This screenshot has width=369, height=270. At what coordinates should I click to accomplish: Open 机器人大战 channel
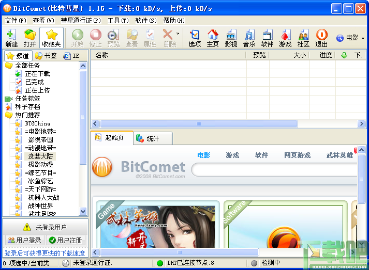pos(43,197)
